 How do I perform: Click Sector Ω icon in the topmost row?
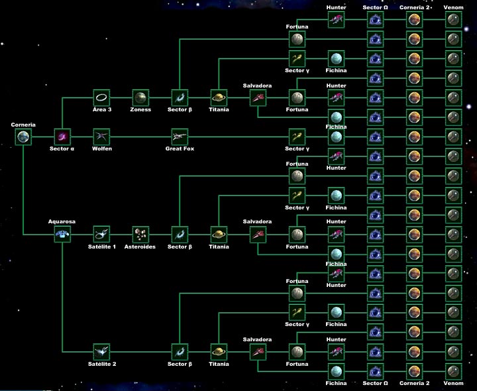click(375, 20)
